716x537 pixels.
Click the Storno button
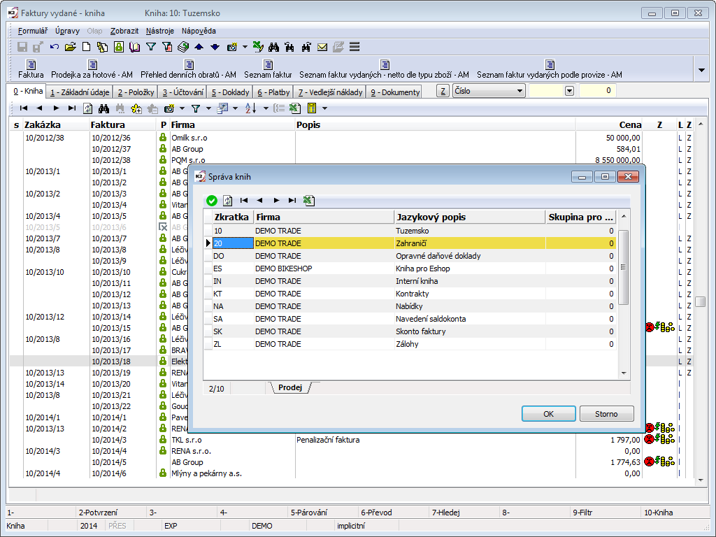(x=606, y=414)
